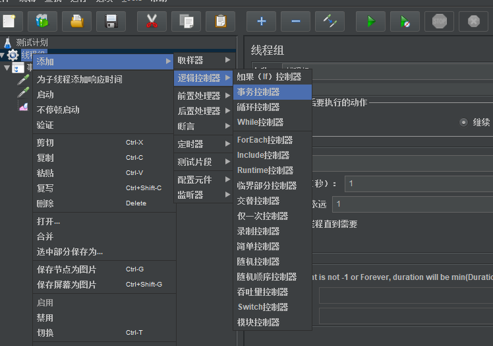Viewport: 493px width, 346px height.
Task: Click the green Start run icon
Action: pyautogui.click(x=370, y=21)
